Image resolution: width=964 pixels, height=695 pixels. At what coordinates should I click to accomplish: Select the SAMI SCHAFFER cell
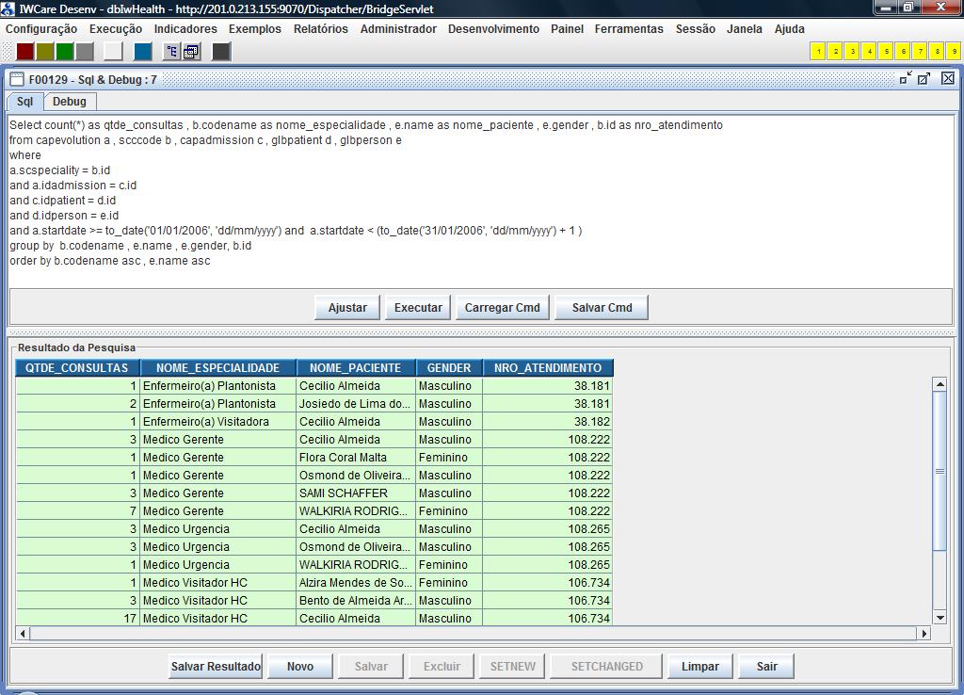coord(356,493)
